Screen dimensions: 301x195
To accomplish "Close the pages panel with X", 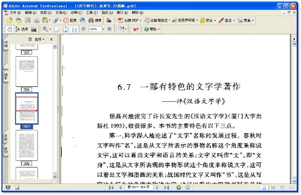I will [x=51, y=39].
